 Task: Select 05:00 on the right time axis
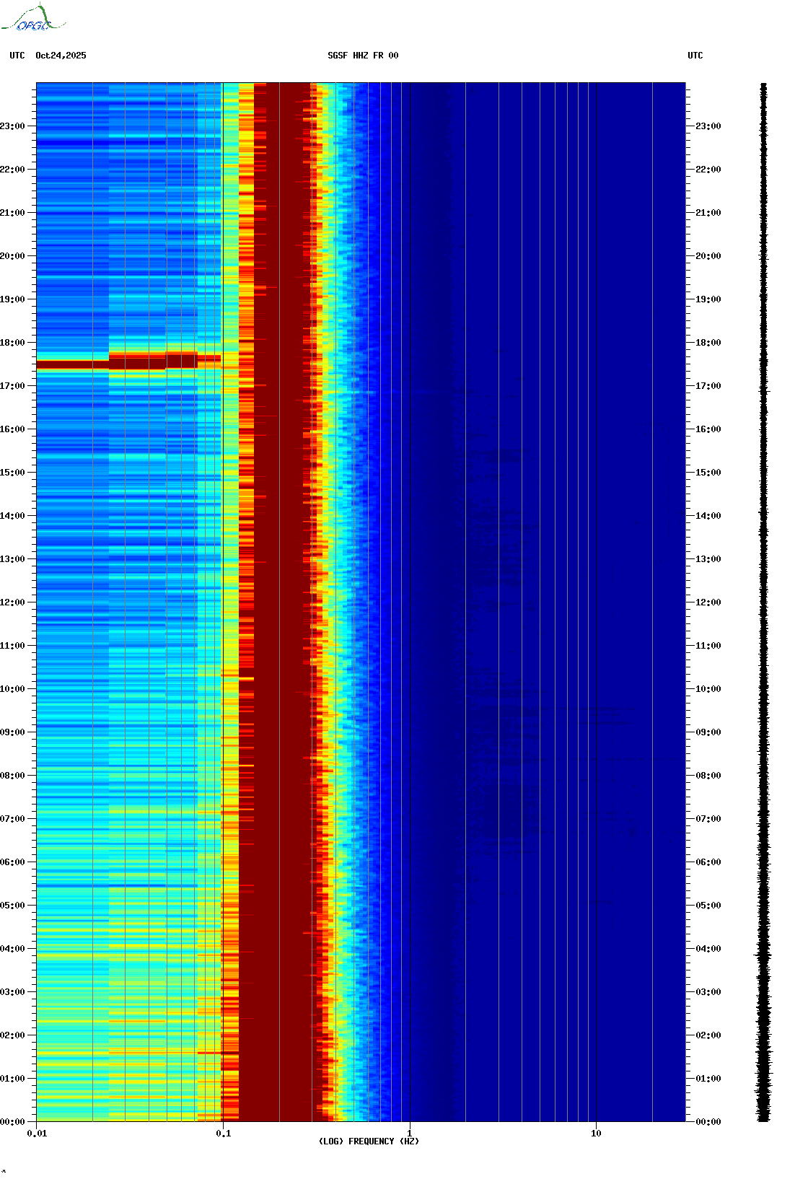coord(708,906)
